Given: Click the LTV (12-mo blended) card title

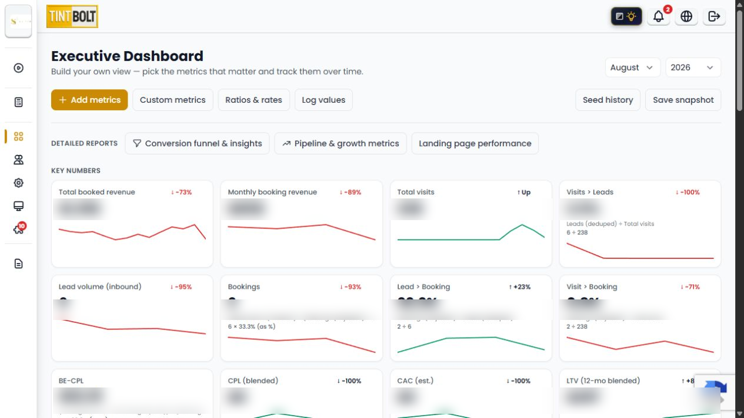Looking at the screenshot, I should click(603, 380).
